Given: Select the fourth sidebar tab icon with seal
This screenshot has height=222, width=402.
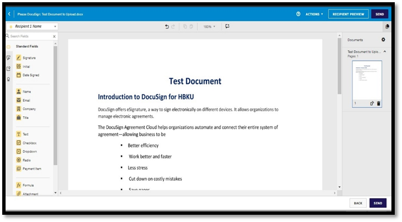Looking at the screenshot, I should click(x=8, y=80).
